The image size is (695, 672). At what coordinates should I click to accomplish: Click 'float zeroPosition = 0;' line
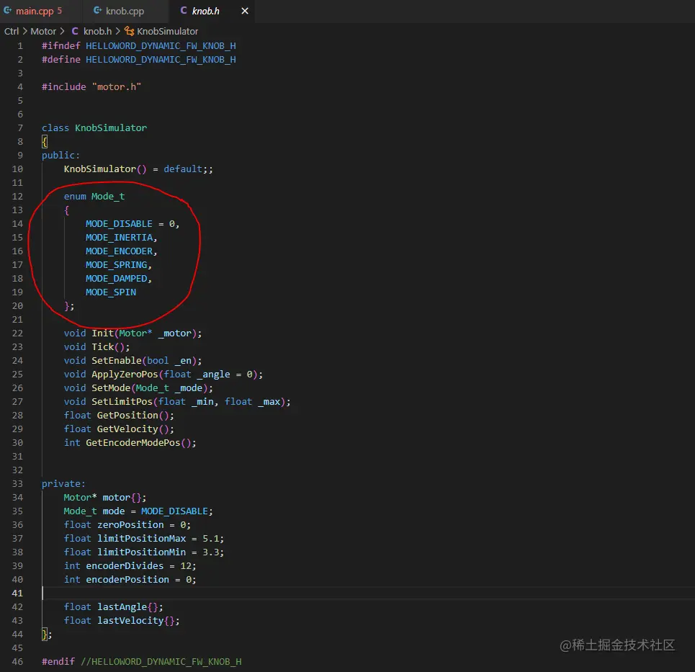click(x=127, y=525)
